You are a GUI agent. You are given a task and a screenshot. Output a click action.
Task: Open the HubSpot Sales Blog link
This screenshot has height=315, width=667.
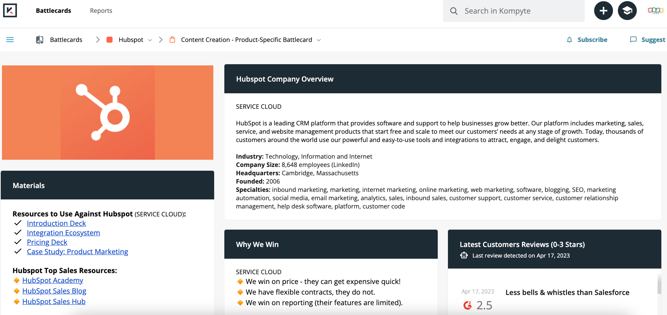point(54,291)
